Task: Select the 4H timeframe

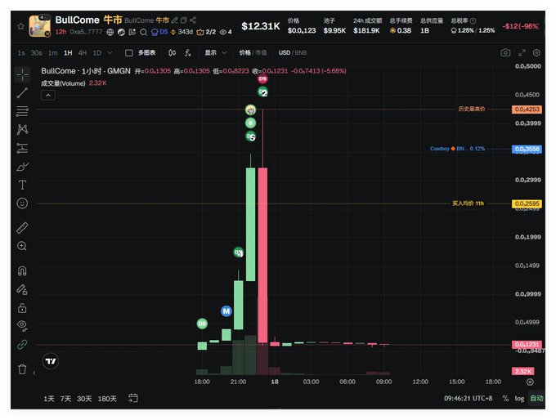Action: pyautogui.click(x=83, y=53)
